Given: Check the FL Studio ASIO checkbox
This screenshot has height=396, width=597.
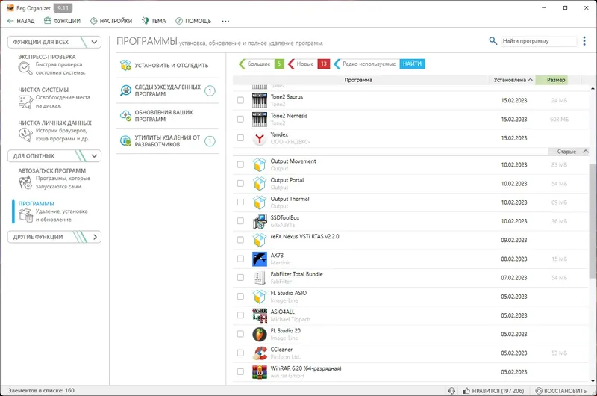Looking at the screenshot, I should [x=240, y=297].
